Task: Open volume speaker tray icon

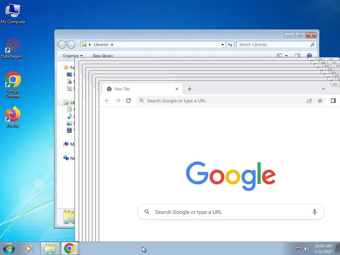Action: coord(306,249)
